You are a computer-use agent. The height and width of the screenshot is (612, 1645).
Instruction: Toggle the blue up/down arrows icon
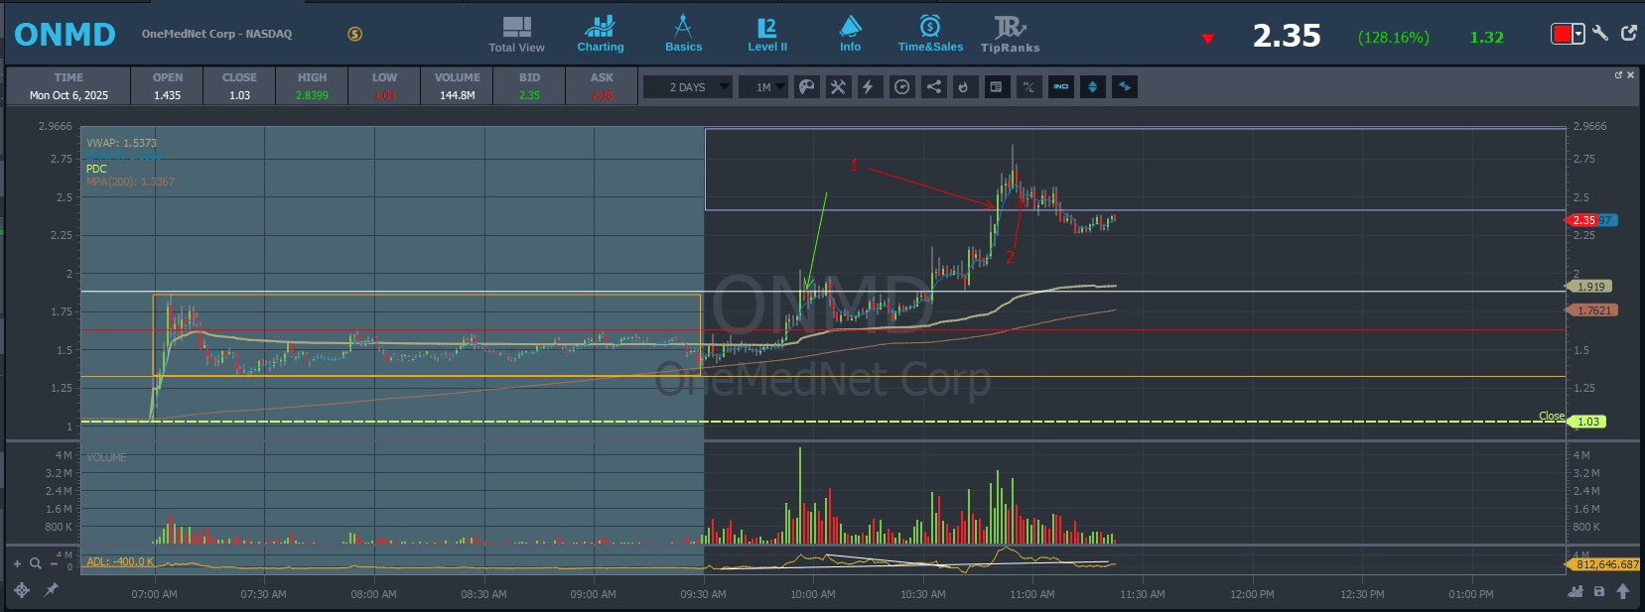(1092, 87)
